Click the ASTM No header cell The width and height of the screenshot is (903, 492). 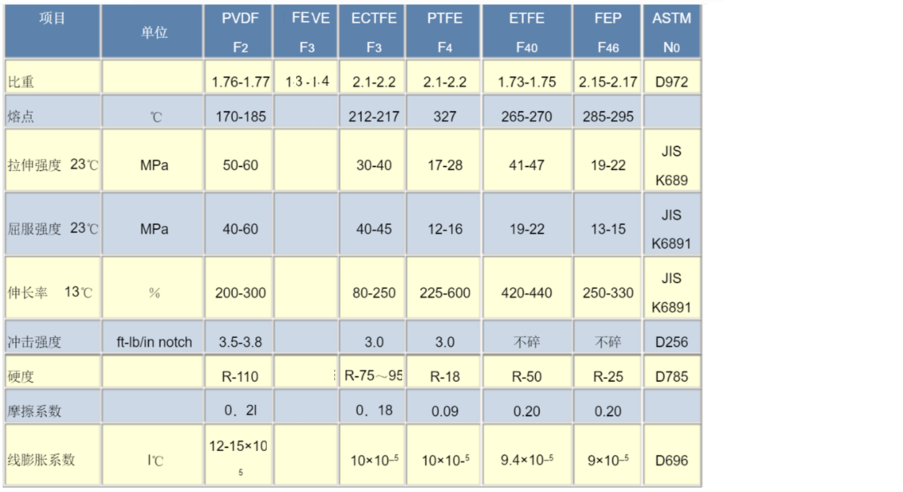[671, 32]
